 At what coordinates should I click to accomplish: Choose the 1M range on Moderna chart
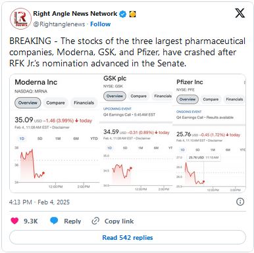(58, 139)
